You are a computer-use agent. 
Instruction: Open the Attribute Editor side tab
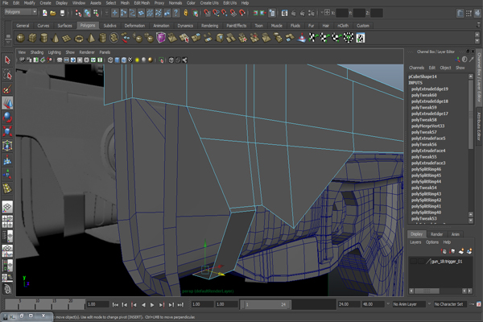[479, 126]
